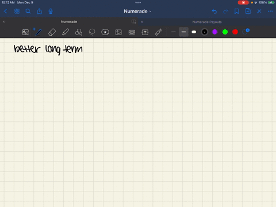The width and height of the screenshot is (276, 207).
Task: Select the Pen tool
Action: click(x=39, y=32)
